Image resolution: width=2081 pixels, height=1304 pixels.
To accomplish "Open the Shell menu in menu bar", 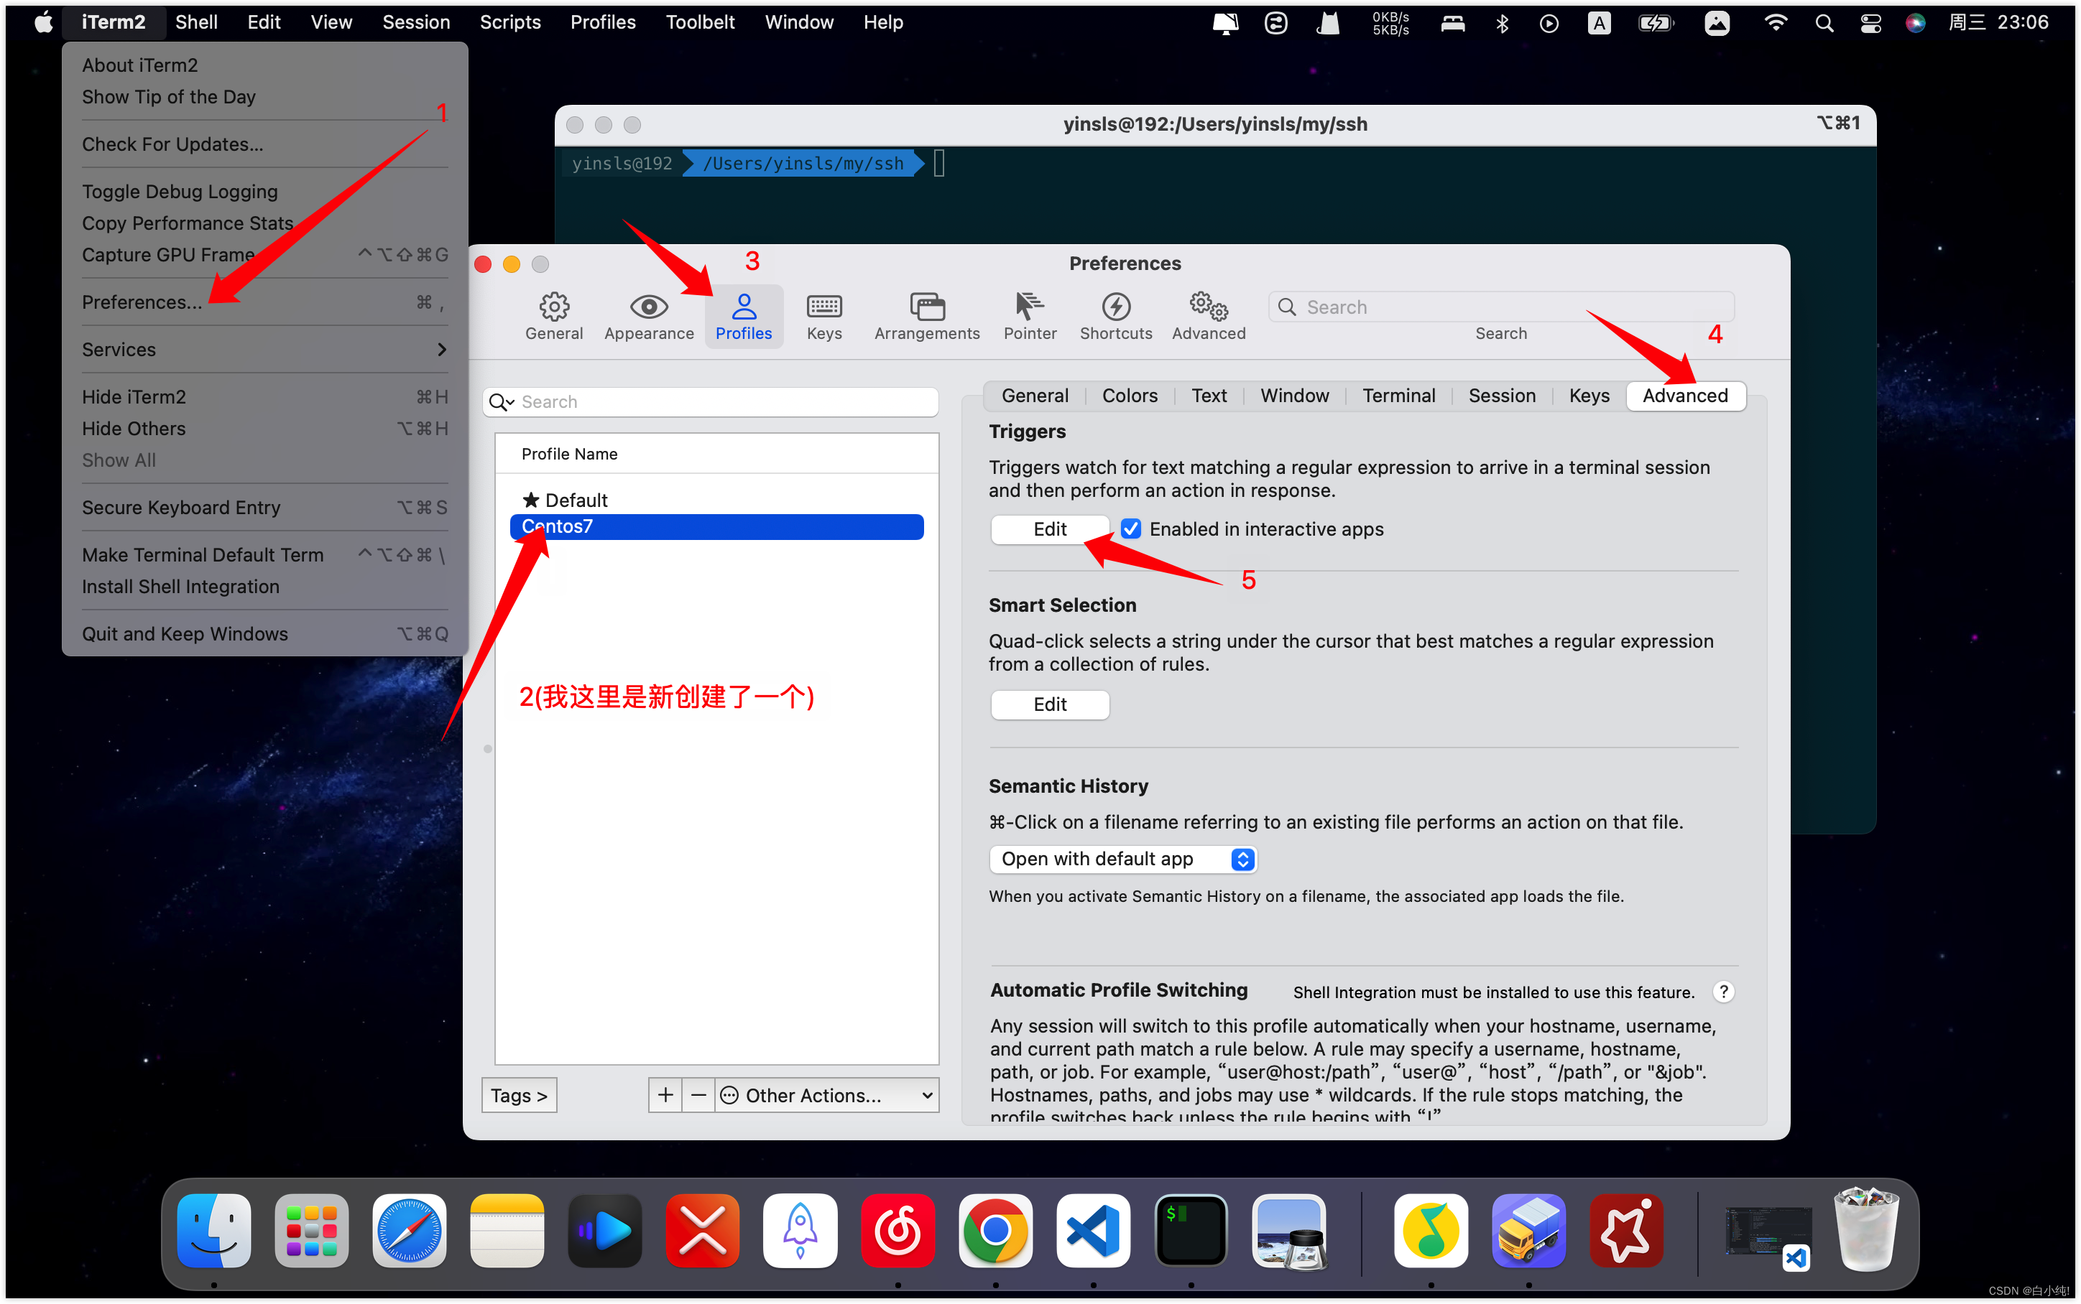I will [x=196, y=22].
